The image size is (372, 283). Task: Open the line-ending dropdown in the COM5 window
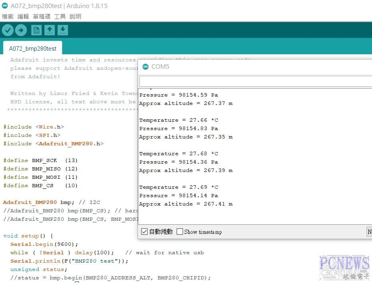click(x=369, y=232)
